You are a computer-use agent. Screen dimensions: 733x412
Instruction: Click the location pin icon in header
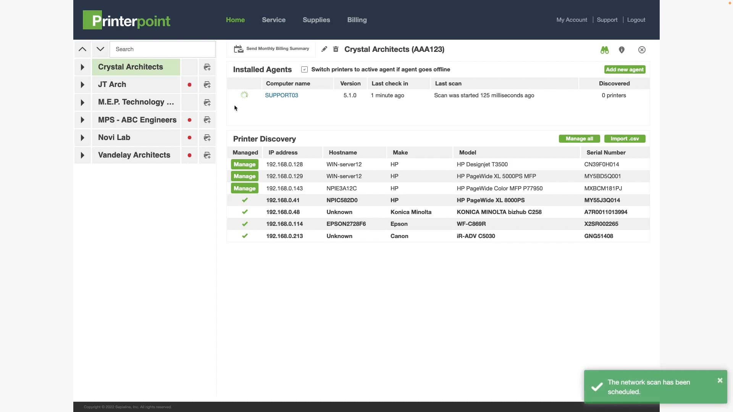pyautogui.click(x=622, y=50)
